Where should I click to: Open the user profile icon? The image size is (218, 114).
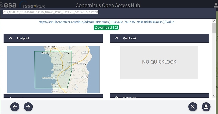[216, 5]
